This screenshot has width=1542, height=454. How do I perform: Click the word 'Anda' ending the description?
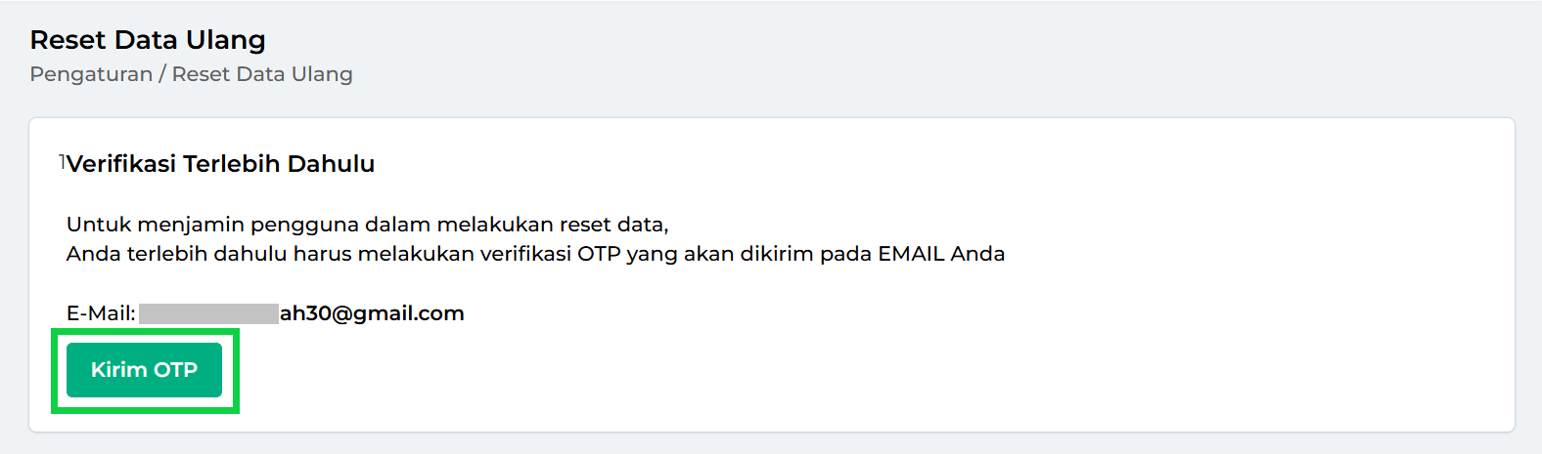pyautogui.click(x=977, y=254)
